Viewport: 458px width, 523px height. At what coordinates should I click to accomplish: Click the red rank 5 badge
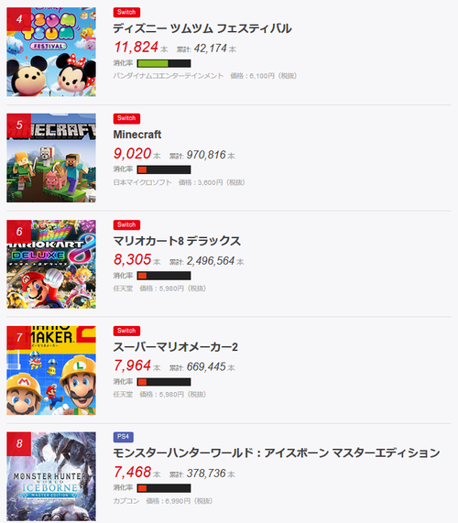pos(19,125)
